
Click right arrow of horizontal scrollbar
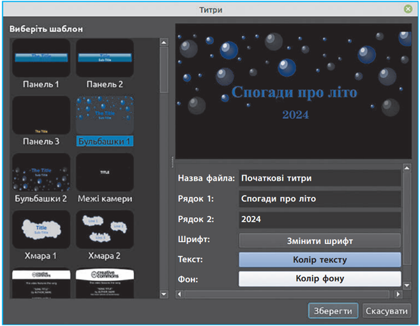(398, 294)
